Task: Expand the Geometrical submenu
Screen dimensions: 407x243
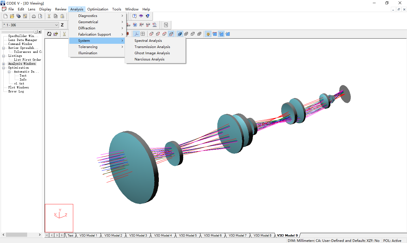Action: point(97,22)
